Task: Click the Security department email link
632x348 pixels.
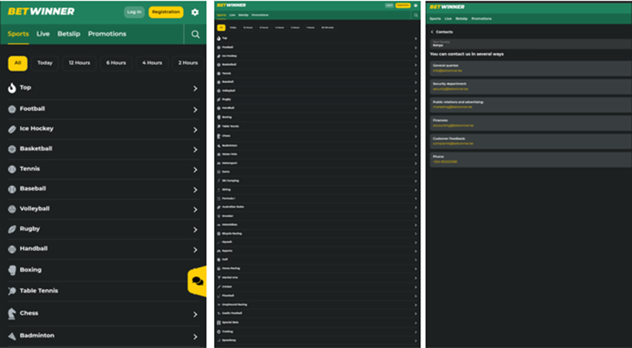Action: click(x=451, y=89)
